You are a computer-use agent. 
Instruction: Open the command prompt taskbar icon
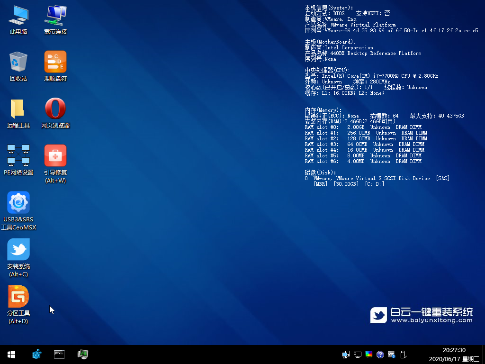[60, 354]
